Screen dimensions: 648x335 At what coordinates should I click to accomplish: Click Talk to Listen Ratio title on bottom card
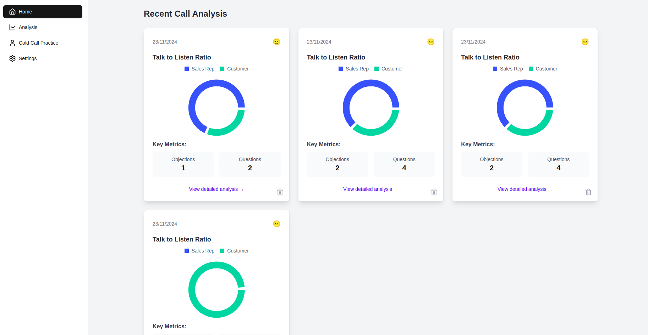coord(182,239)
